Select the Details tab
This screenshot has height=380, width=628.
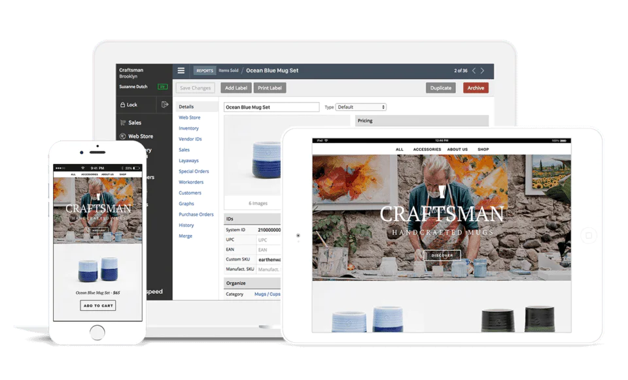(x=197, y=106)
